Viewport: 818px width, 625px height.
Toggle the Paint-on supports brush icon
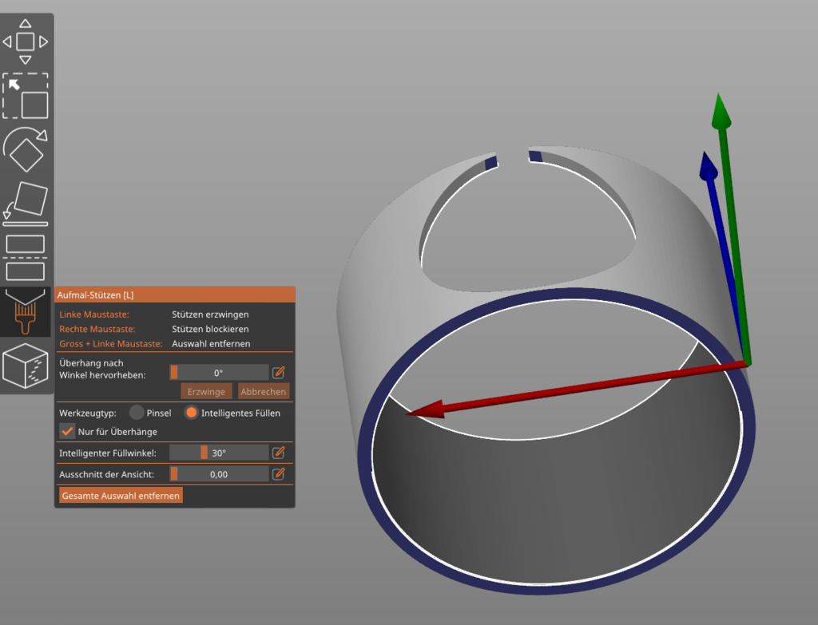click(x=26, y=312)
